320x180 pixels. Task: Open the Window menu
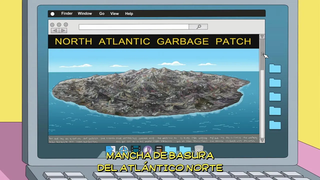[x=85, y=13]
